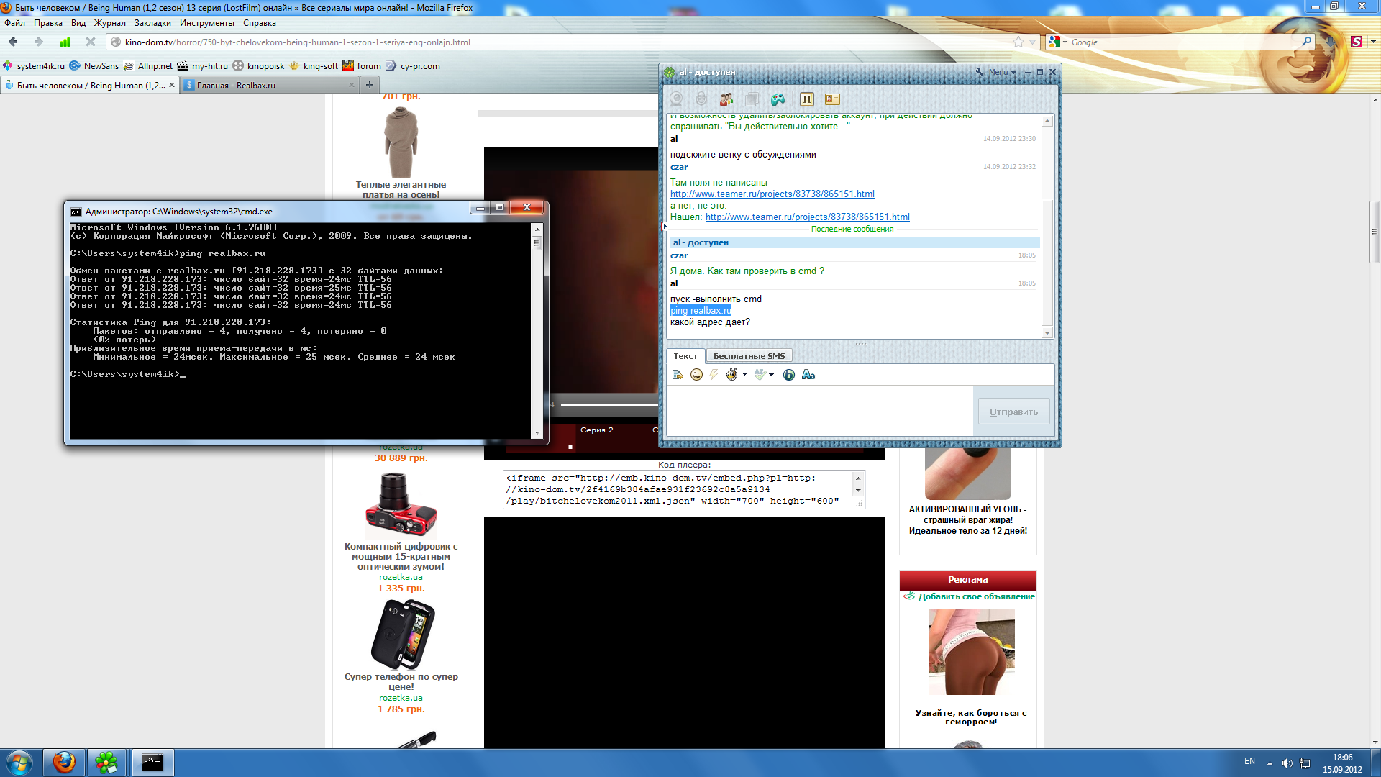Open the smiley emoticon picker
This screenshot has height=777, width=1381.
(696, 375)
